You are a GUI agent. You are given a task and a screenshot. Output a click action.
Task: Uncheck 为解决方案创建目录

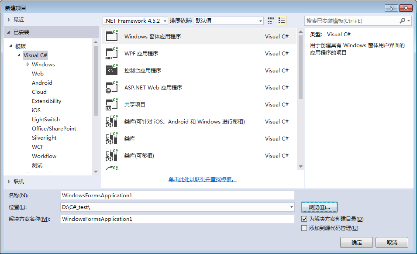(303, 219)
